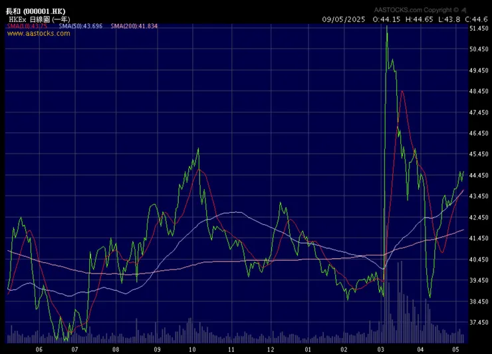Image resolution: width=492 pixels, height=354 pixels.
Task: Click the month 10 axis label
Action: (192, 349)
